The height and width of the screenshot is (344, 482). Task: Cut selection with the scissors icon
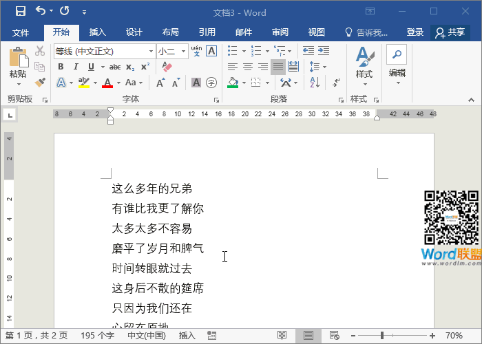click(40, 51)
